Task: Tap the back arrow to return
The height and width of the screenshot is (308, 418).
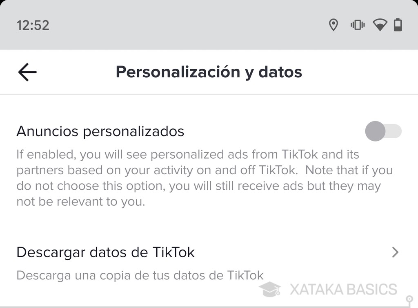Action: tap(26, 72)
